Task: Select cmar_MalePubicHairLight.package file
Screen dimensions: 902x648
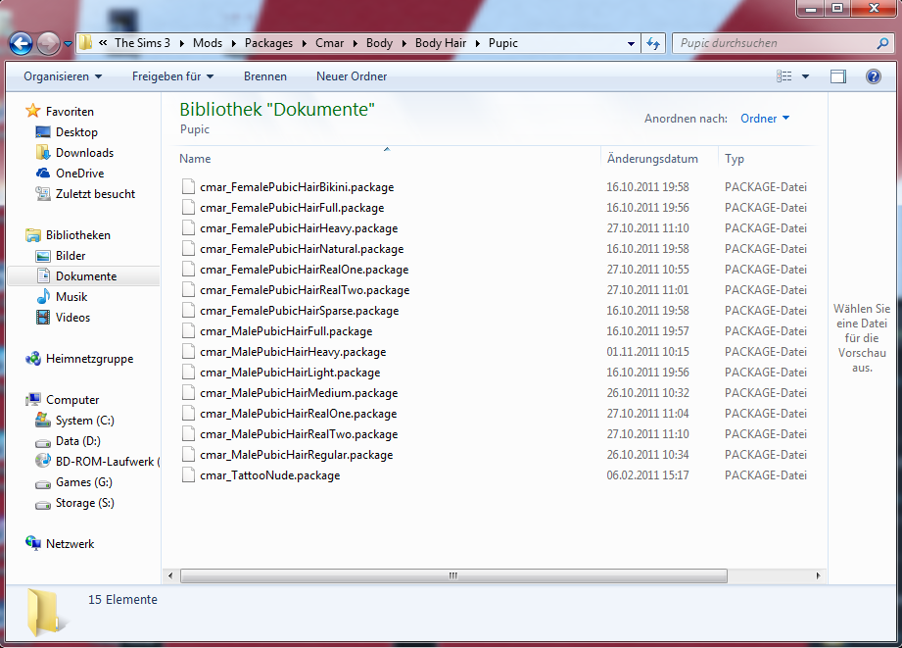Action: coord(290,373)
